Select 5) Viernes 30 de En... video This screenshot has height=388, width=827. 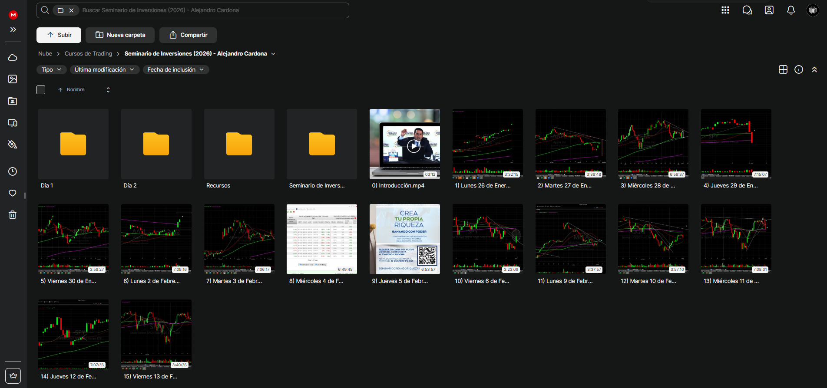coord(73,239)
